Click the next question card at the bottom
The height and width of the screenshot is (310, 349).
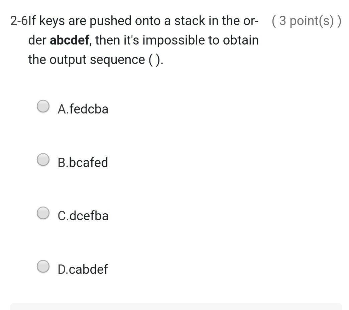(174, 307)
